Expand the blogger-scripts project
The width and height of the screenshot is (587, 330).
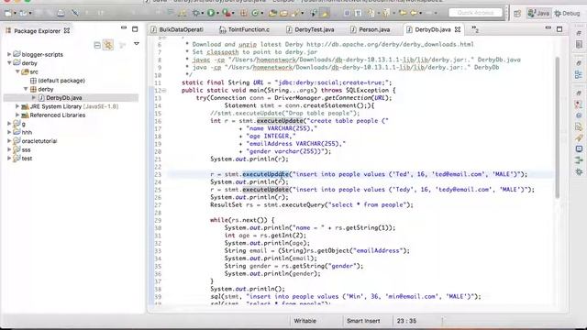(9, 54)
